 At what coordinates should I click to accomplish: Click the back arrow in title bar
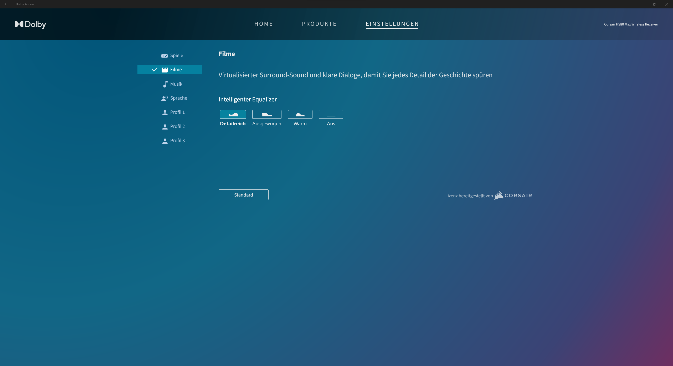click(6, 4)
